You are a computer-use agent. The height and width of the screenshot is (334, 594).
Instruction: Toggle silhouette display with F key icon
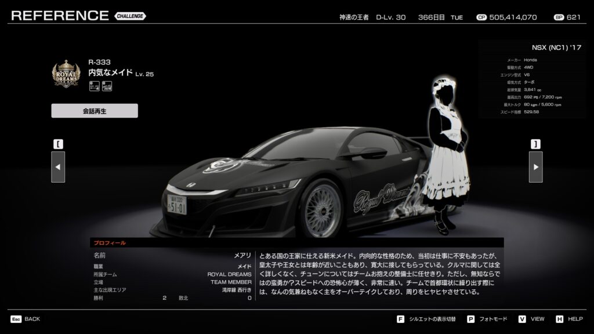coord(400,319)
